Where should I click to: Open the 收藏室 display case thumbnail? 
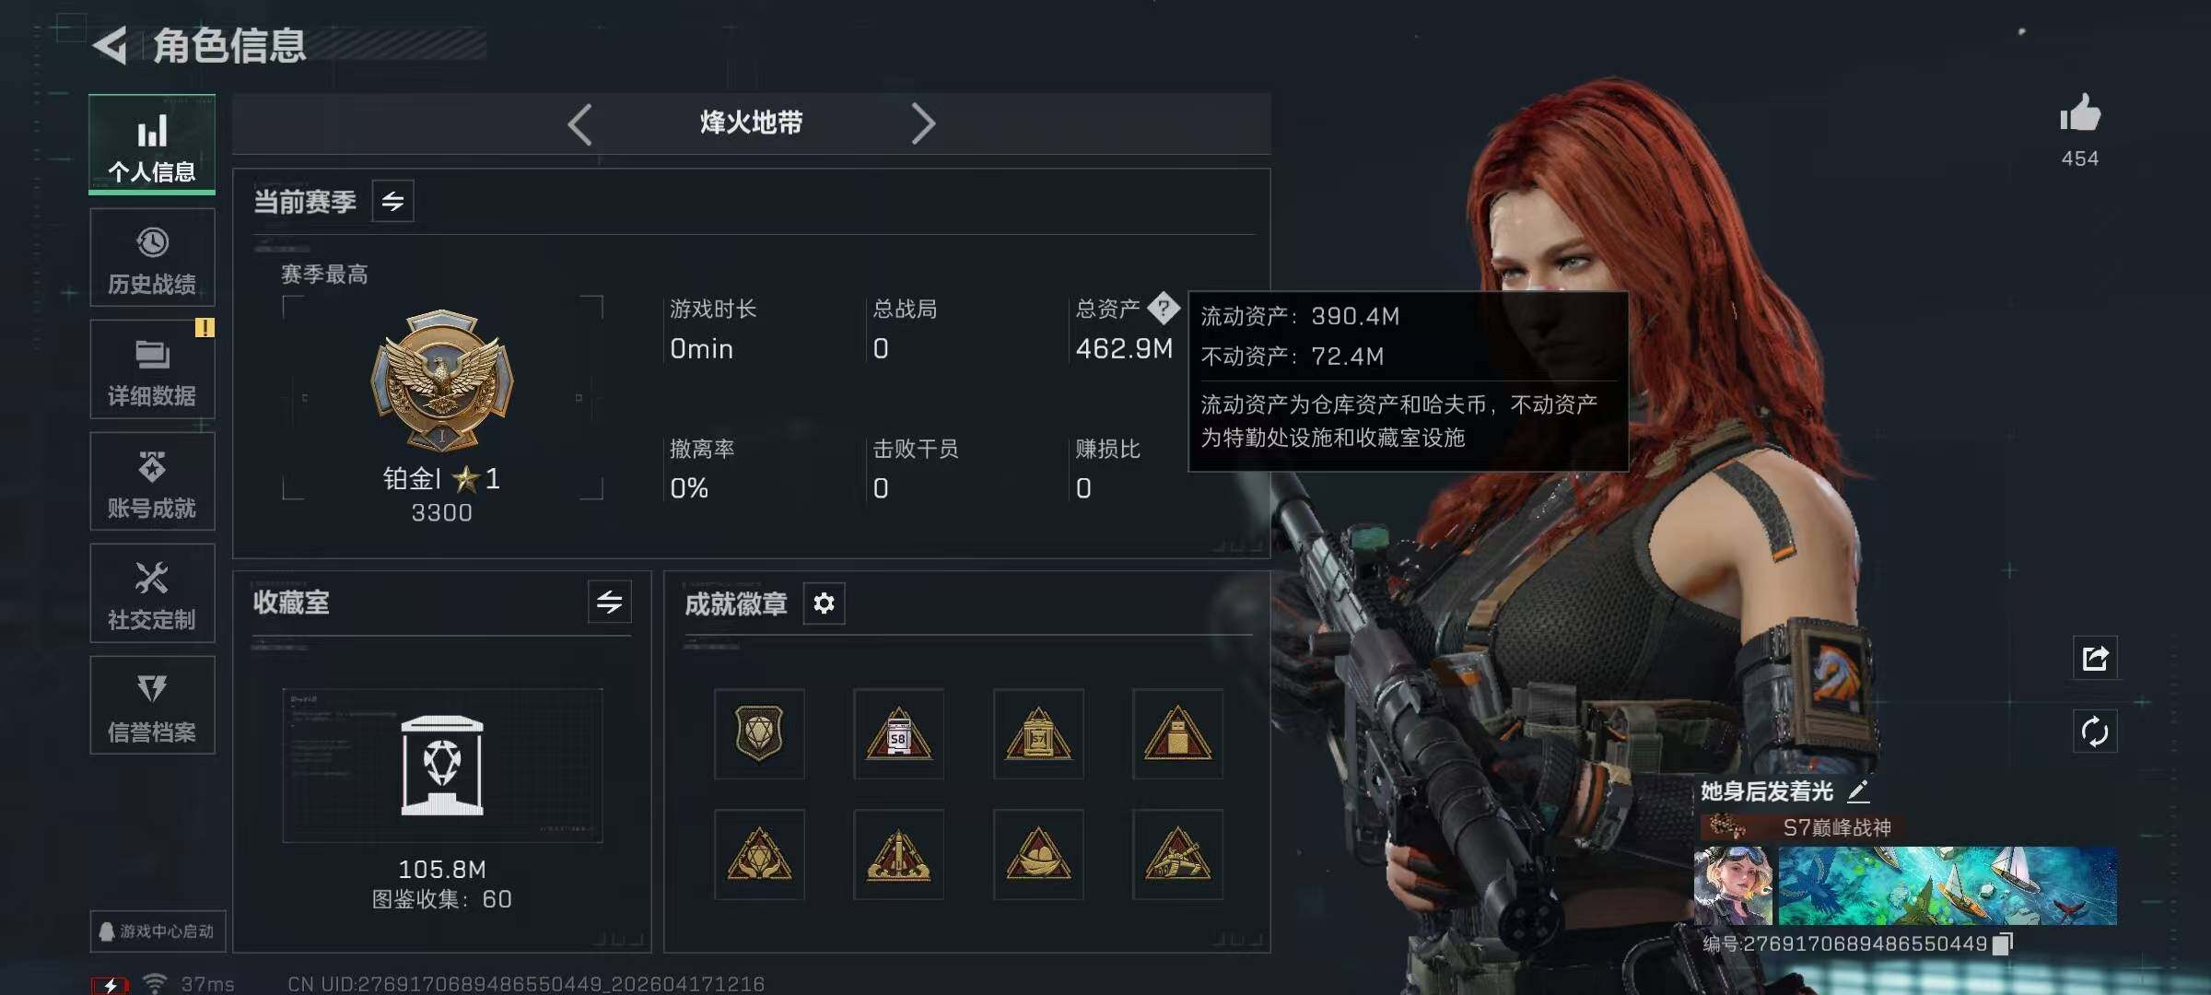pos(442,766)
